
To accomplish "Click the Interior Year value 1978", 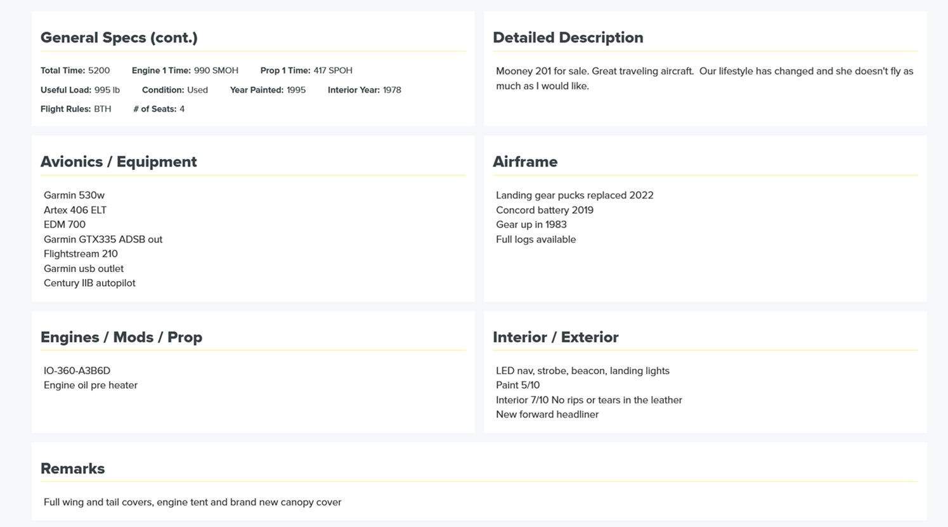I will pyautogui.click(x=392, y=90).
